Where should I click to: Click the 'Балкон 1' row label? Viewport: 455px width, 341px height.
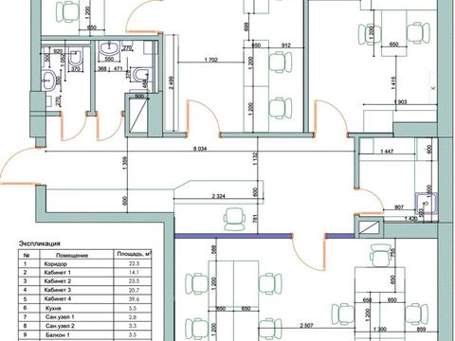(x=58, y=334)
